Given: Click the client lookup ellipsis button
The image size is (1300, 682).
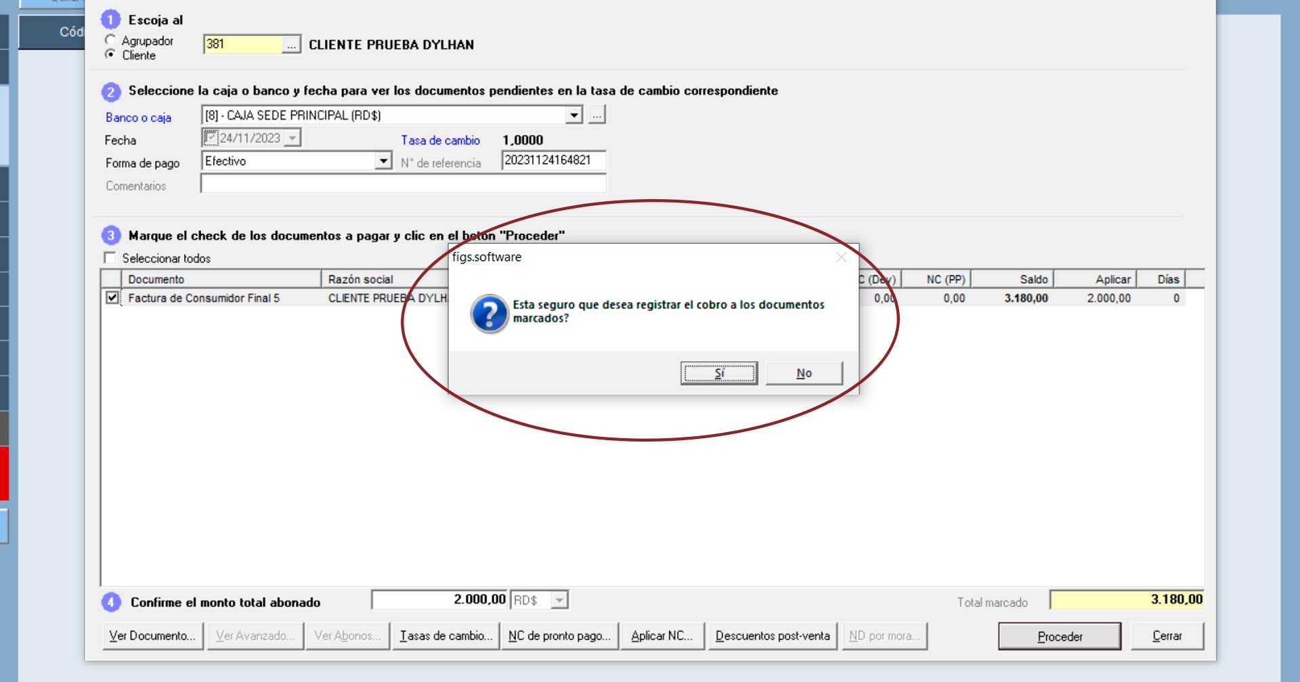Looking at the screenshot, I should tap(290, 45).
